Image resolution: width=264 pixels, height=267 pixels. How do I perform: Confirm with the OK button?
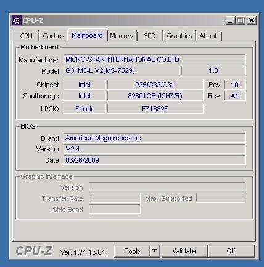(231, 251)
